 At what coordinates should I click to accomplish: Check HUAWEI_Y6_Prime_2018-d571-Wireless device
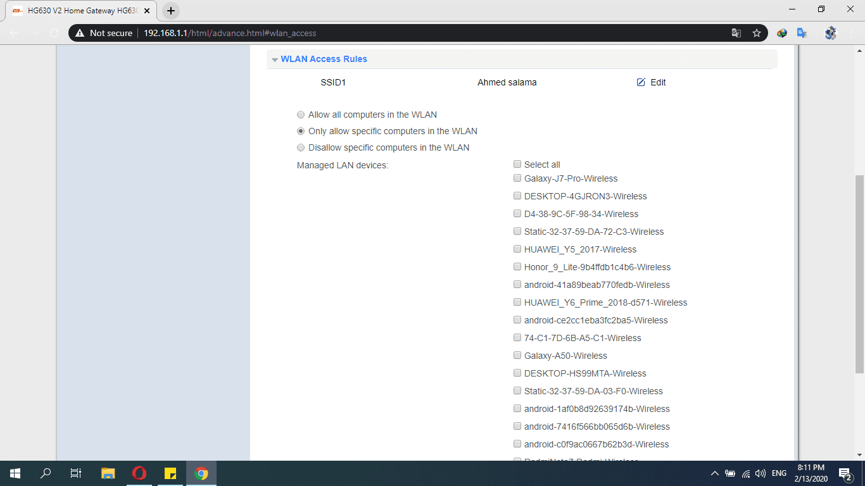pos(517,302)
